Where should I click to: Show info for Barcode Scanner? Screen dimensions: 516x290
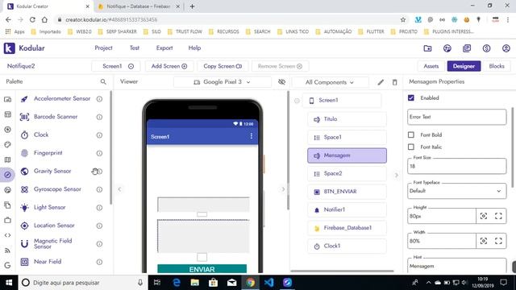click(99, 117)
